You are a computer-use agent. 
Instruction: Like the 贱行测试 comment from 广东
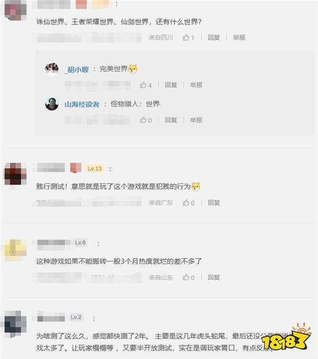[x=189, y=203]
